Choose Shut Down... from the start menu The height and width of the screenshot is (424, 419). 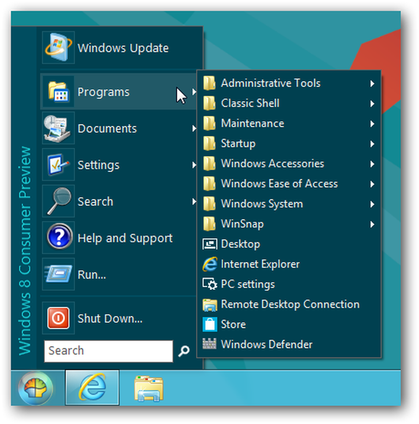pyautogui.click(x=119, y=318)
